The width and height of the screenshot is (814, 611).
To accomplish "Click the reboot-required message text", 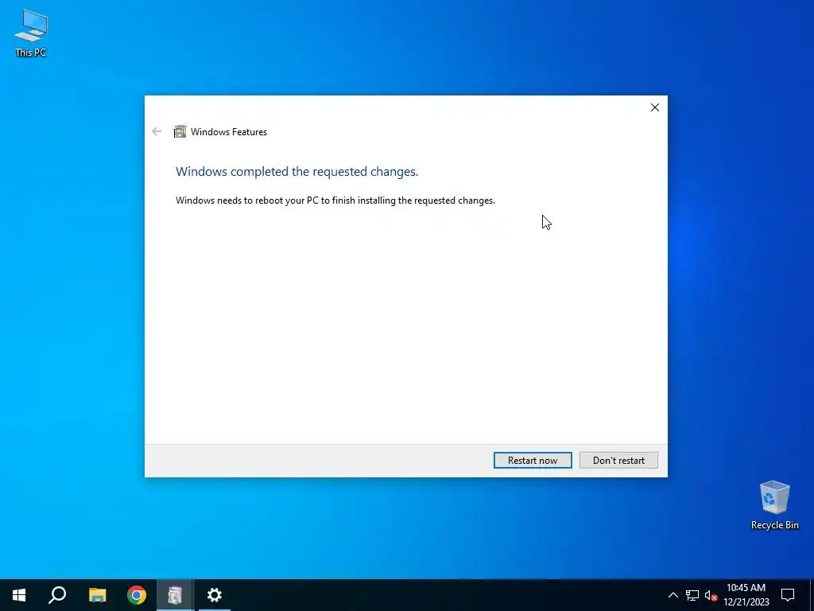I will pyautogui.click(x=335, y=200).
